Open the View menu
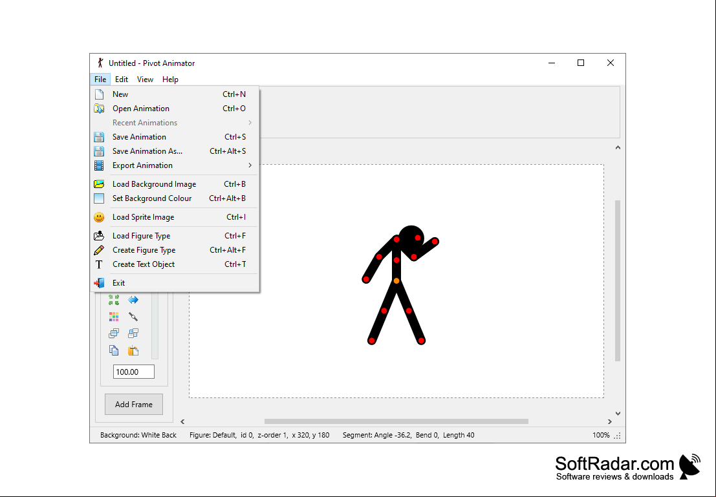Screen dimensions: 716x497 146,79
